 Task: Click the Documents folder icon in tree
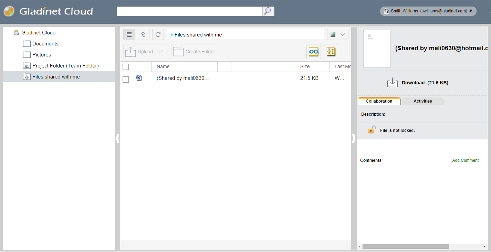27,43
